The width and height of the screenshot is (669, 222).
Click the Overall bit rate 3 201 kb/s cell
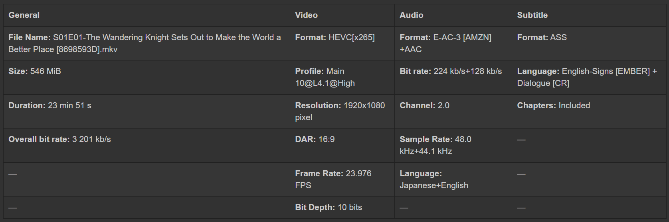point(59,139)
